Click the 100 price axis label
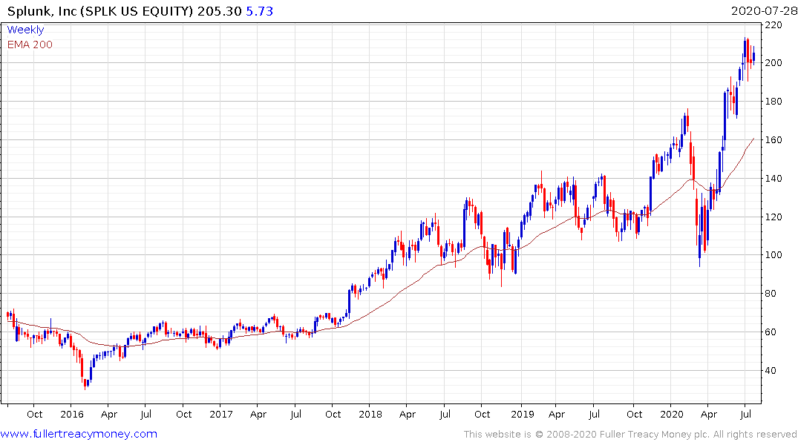The image size is (798, 445). click(774, 255)
